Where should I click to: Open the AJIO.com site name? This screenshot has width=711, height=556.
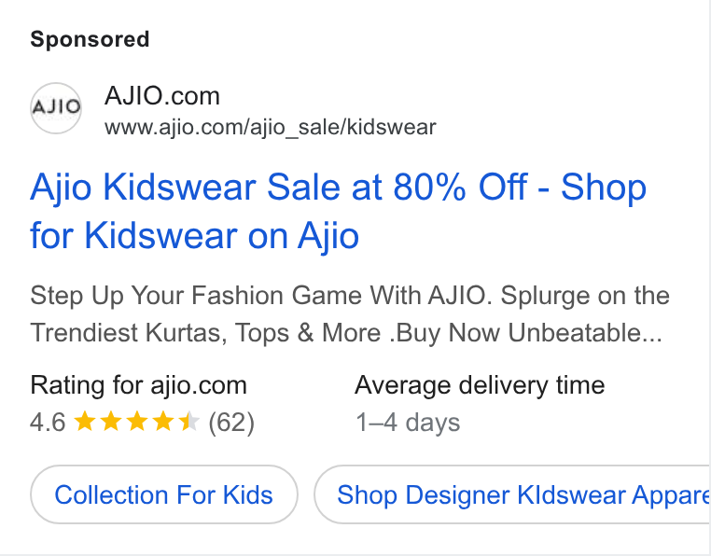tap(161, 96)
